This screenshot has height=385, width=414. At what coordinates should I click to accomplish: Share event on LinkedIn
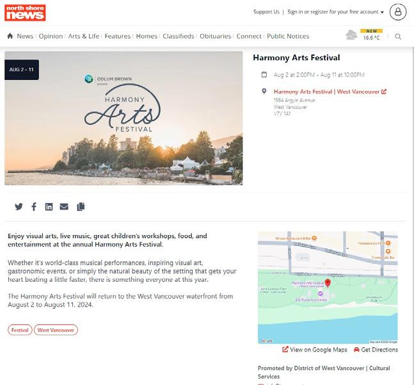click(x=49, y=207)
